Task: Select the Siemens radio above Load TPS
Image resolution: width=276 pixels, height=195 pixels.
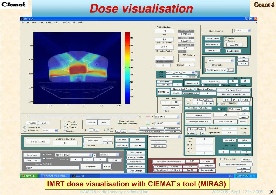Action: (226, 41)
